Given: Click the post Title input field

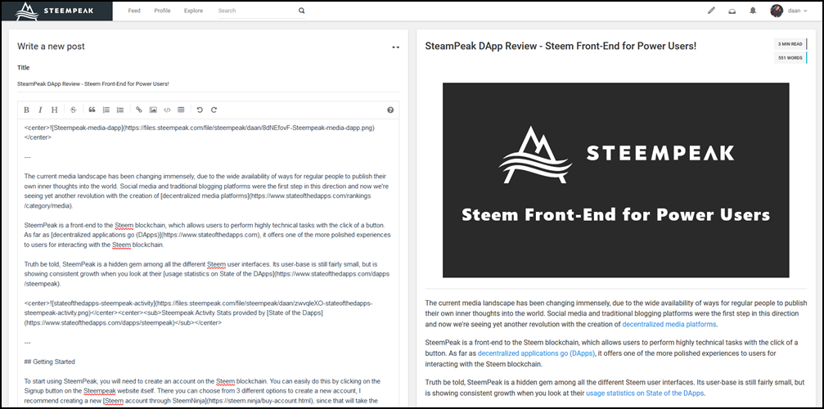Looking at the screenshot, I should [x=208, y=84].
